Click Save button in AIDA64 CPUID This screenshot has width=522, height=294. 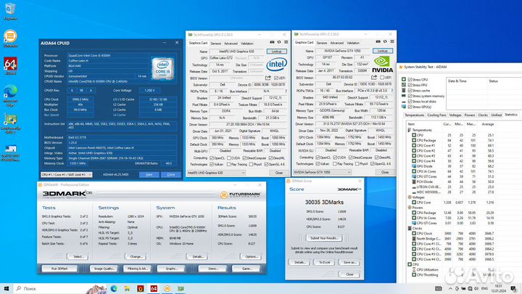click(149, 174)
